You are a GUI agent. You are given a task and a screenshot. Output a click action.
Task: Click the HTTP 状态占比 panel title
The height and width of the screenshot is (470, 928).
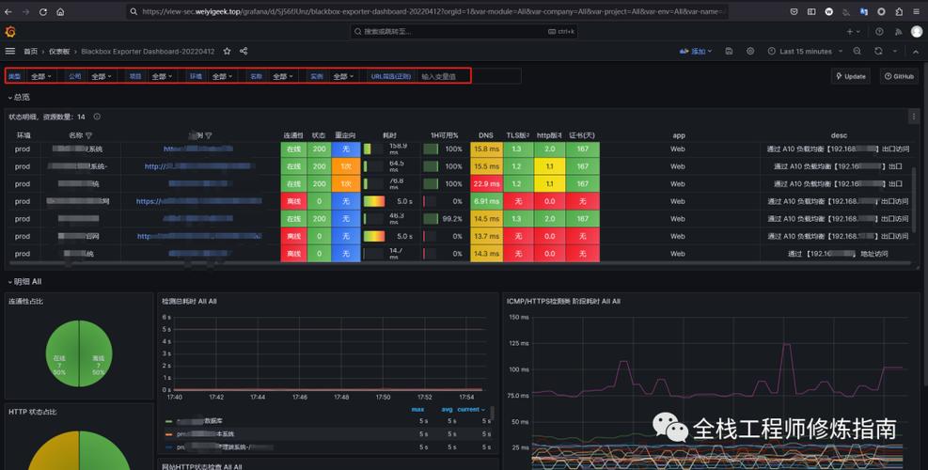tap(33, 412)
